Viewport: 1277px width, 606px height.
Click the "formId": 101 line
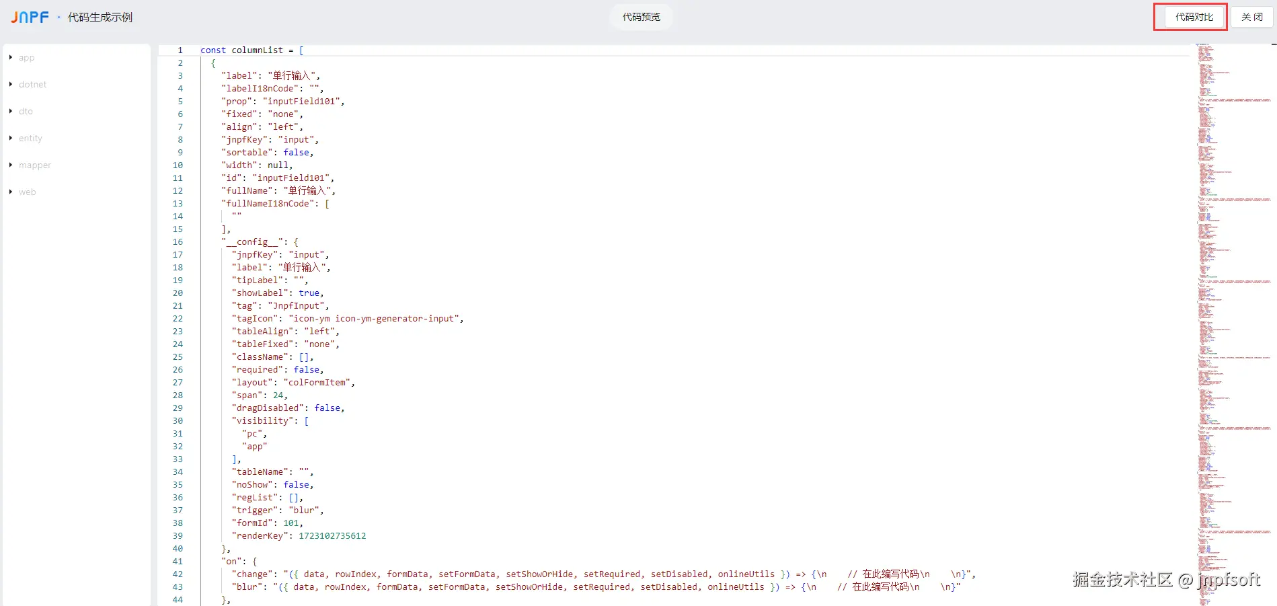[268, 523]
